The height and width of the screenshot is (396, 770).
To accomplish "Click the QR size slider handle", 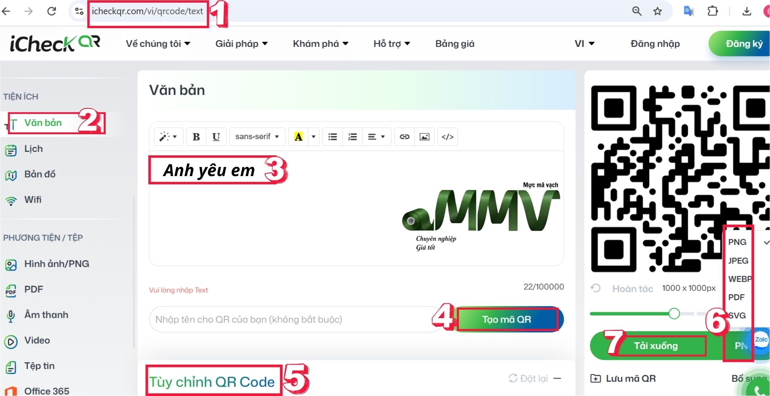I will point(674,313).
